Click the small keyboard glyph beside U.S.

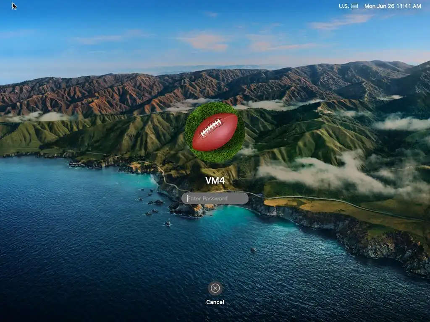pyautogui.click(x=354, y=6)
